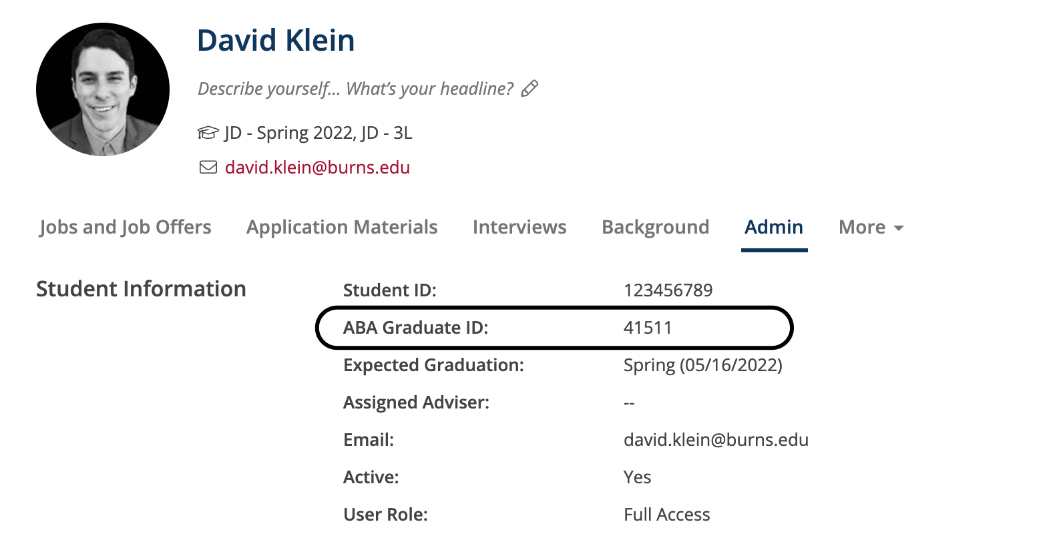Click the Student ID number 123456789

point(668,290)
